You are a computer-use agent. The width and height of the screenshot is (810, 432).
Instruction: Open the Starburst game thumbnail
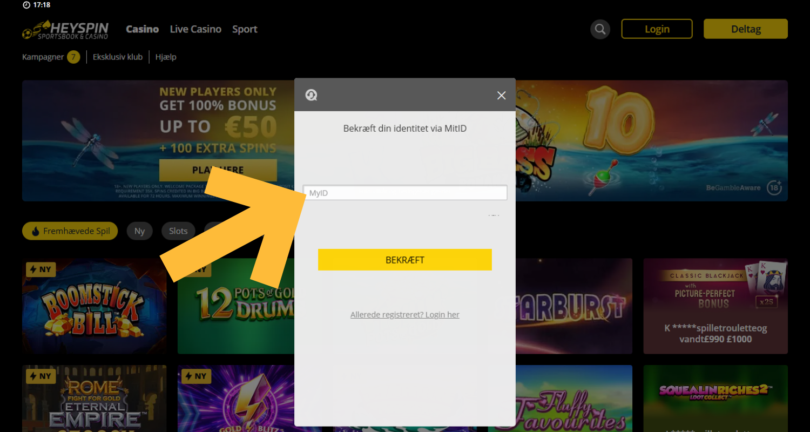pyautogui.click(x=574, y=306)
